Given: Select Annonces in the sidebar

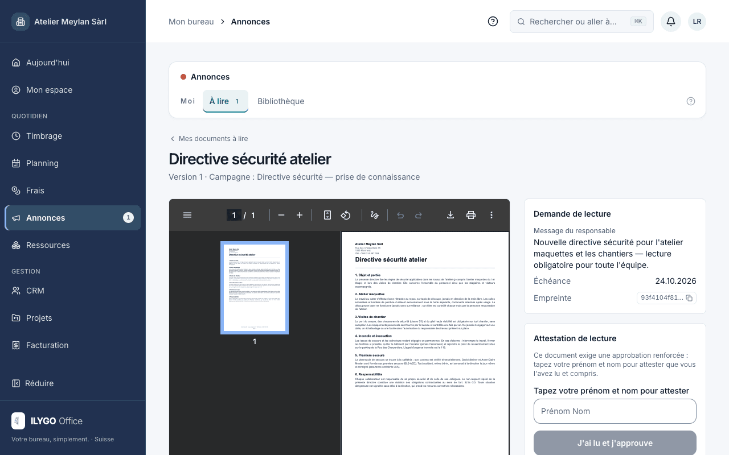Looking at the screenshot, I should pos(73,218).
